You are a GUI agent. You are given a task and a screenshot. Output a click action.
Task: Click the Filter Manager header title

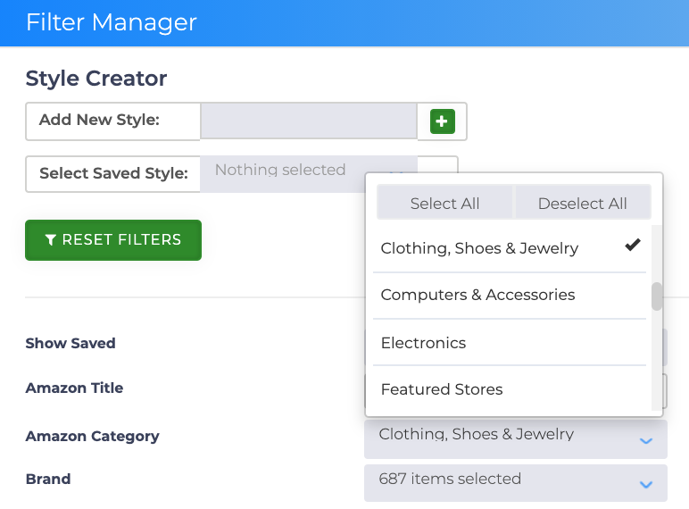pyautogui.click(x=112, y=22)
